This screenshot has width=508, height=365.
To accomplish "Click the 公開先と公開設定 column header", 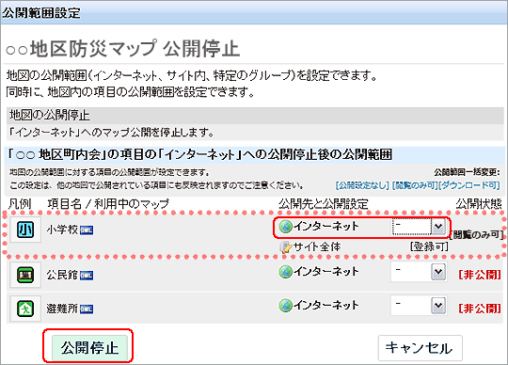I will [324, 204].
